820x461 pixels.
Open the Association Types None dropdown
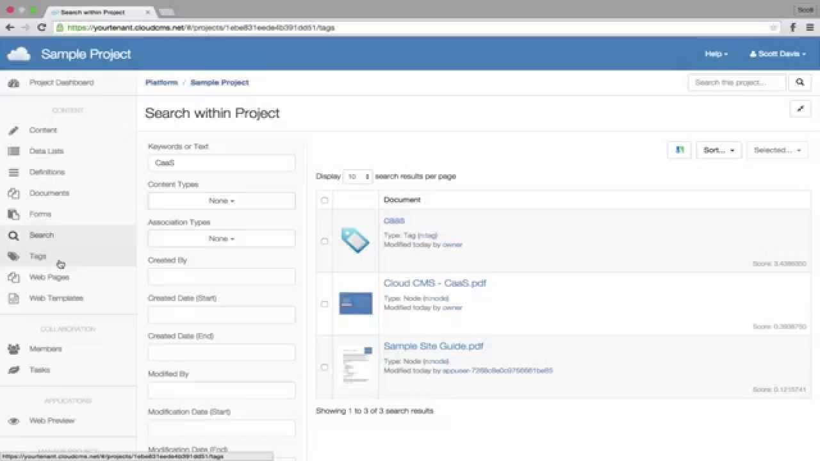[222, 238]
